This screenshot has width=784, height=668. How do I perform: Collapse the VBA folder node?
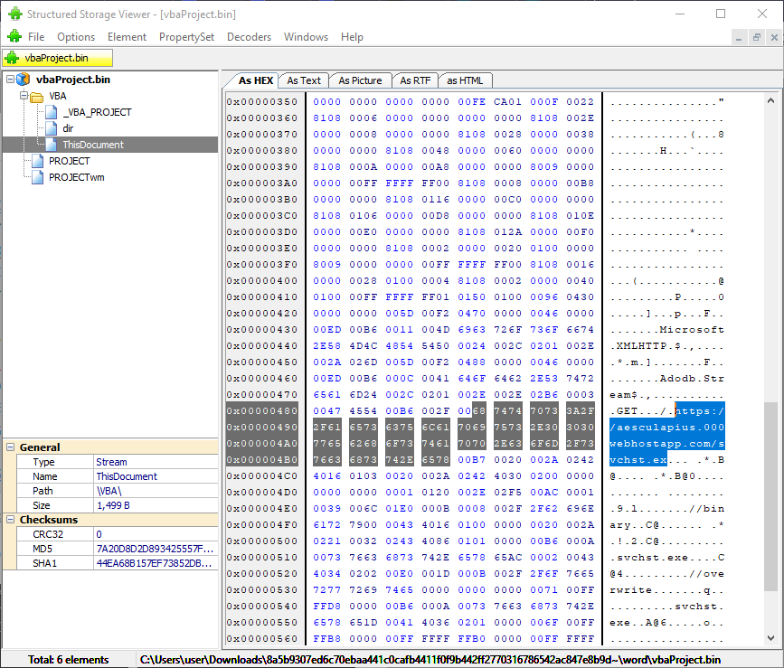pos(24,96)
